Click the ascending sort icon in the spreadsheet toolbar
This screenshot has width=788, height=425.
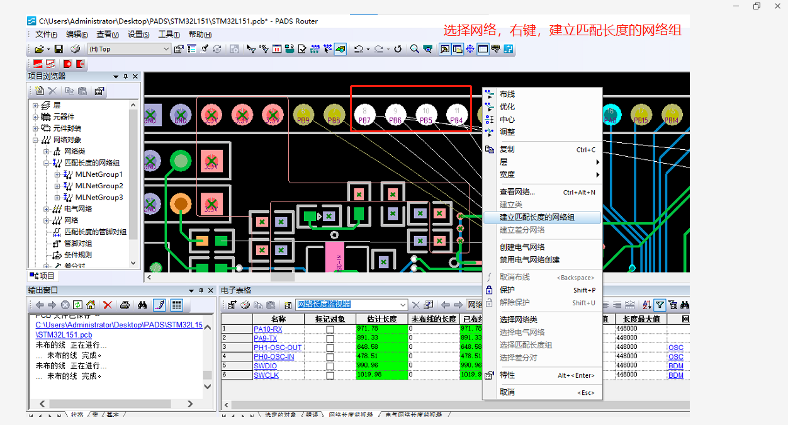click(646, 304)
